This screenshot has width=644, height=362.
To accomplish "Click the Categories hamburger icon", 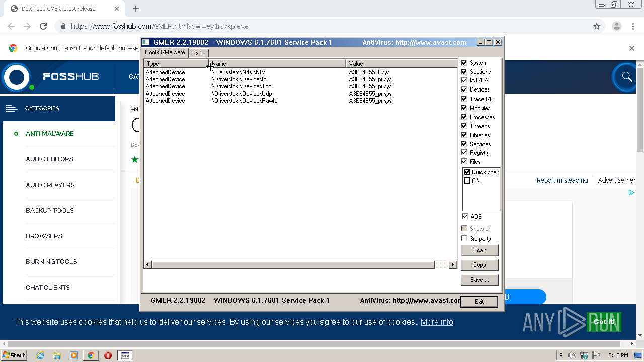I will (11, 108).
